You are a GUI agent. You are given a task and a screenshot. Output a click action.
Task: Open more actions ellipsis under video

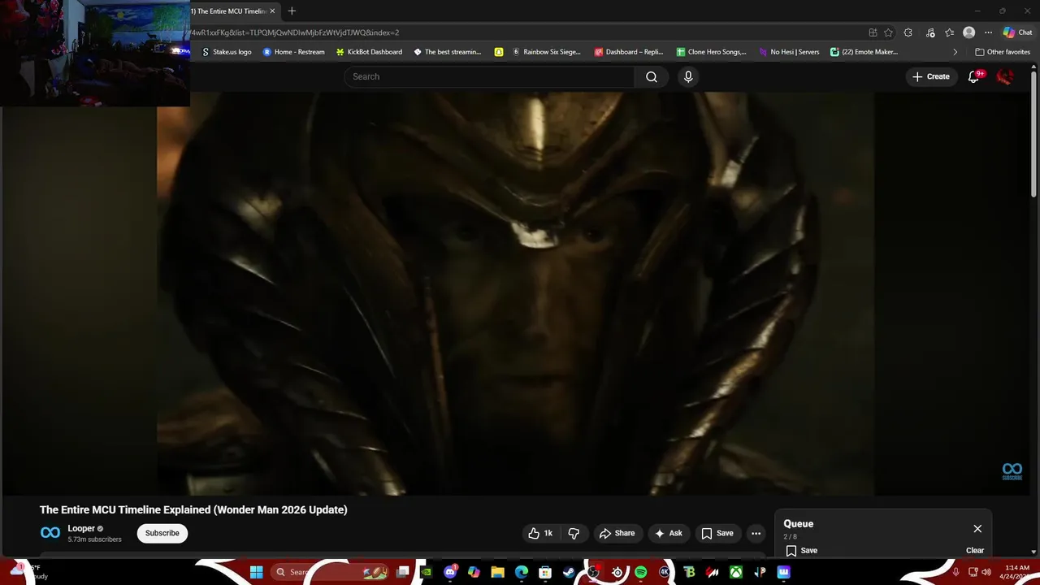click(756, 533)
